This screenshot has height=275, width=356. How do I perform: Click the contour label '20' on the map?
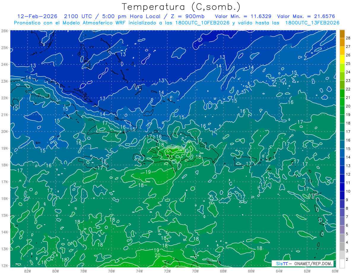coord(158,255)
